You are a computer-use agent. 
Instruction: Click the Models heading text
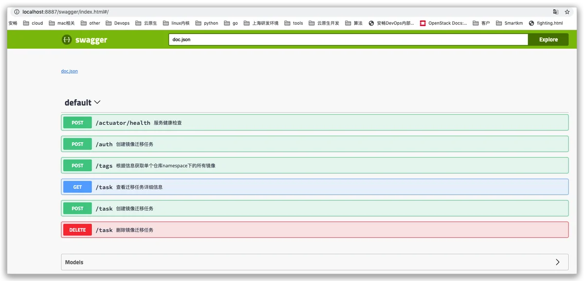[74, 262]
